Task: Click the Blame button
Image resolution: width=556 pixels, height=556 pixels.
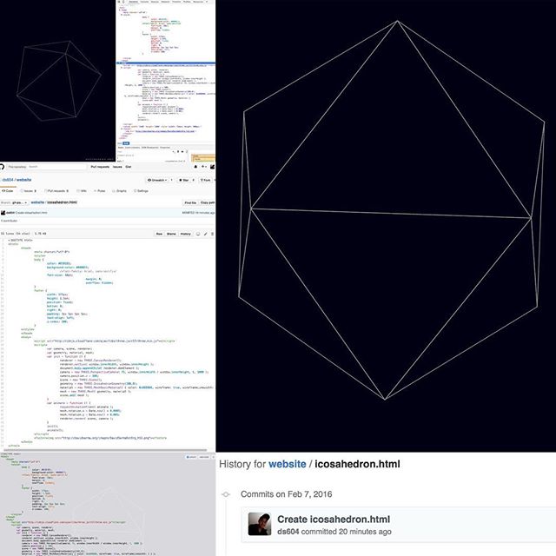Action: (x=171, y=234)
